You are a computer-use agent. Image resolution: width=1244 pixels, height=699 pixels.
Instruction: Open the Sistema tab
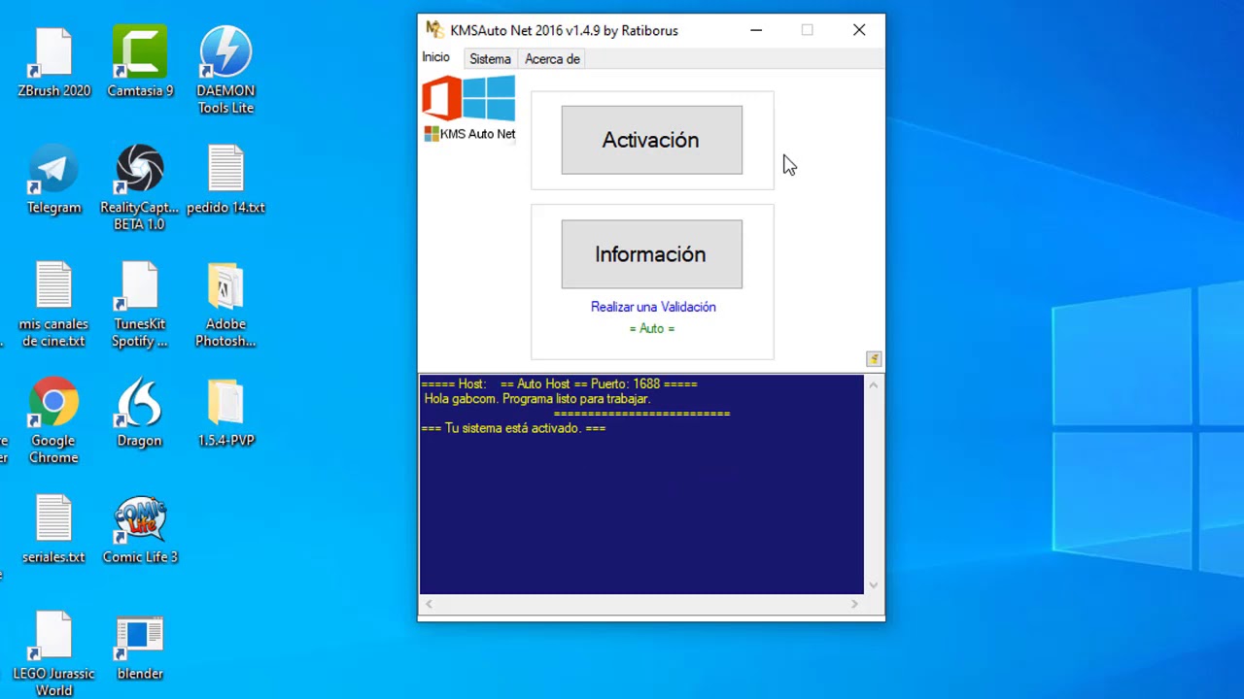pyautogui.click(x=490, y=59)
